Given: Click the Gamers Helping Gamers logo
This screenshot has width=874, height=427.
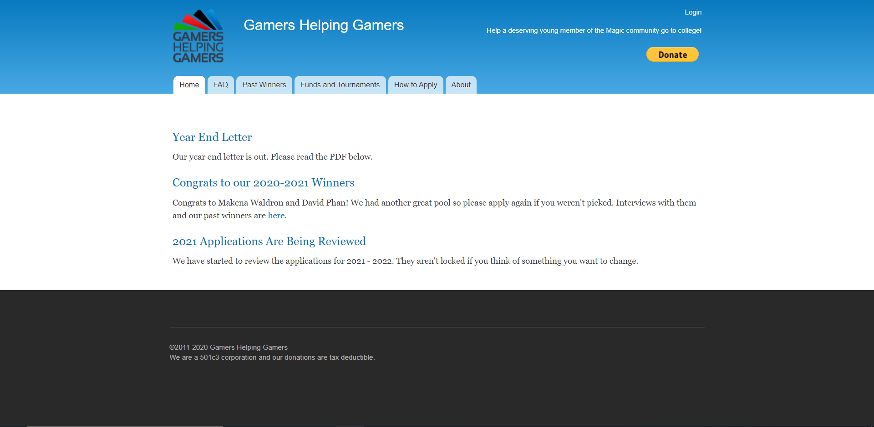Looking at the screenshot, I should click(x=198, y=36).
